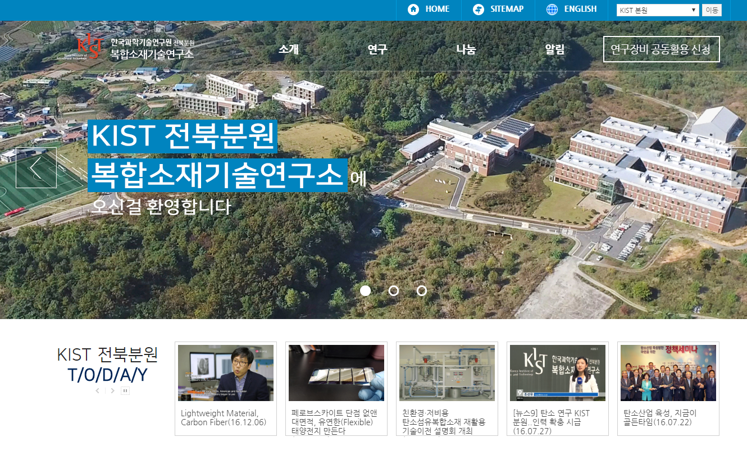Go back in TODAY carousel with left arrow
Image resolution: width=747 pixels, height=455 pixels.
[97, 390]
